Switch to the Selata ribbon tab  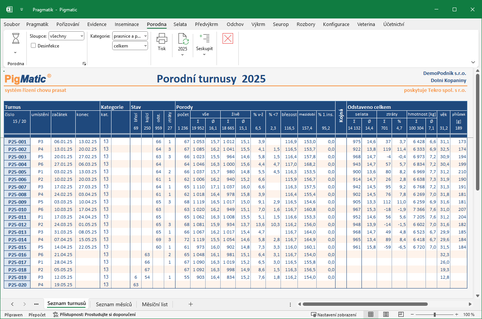[x=180, y=24]
